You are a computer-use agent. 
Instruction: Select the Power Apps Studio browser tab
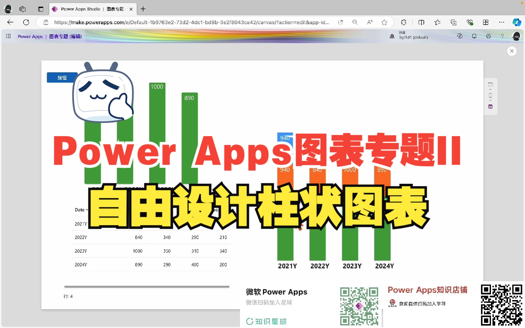click(x=93, y=9)
